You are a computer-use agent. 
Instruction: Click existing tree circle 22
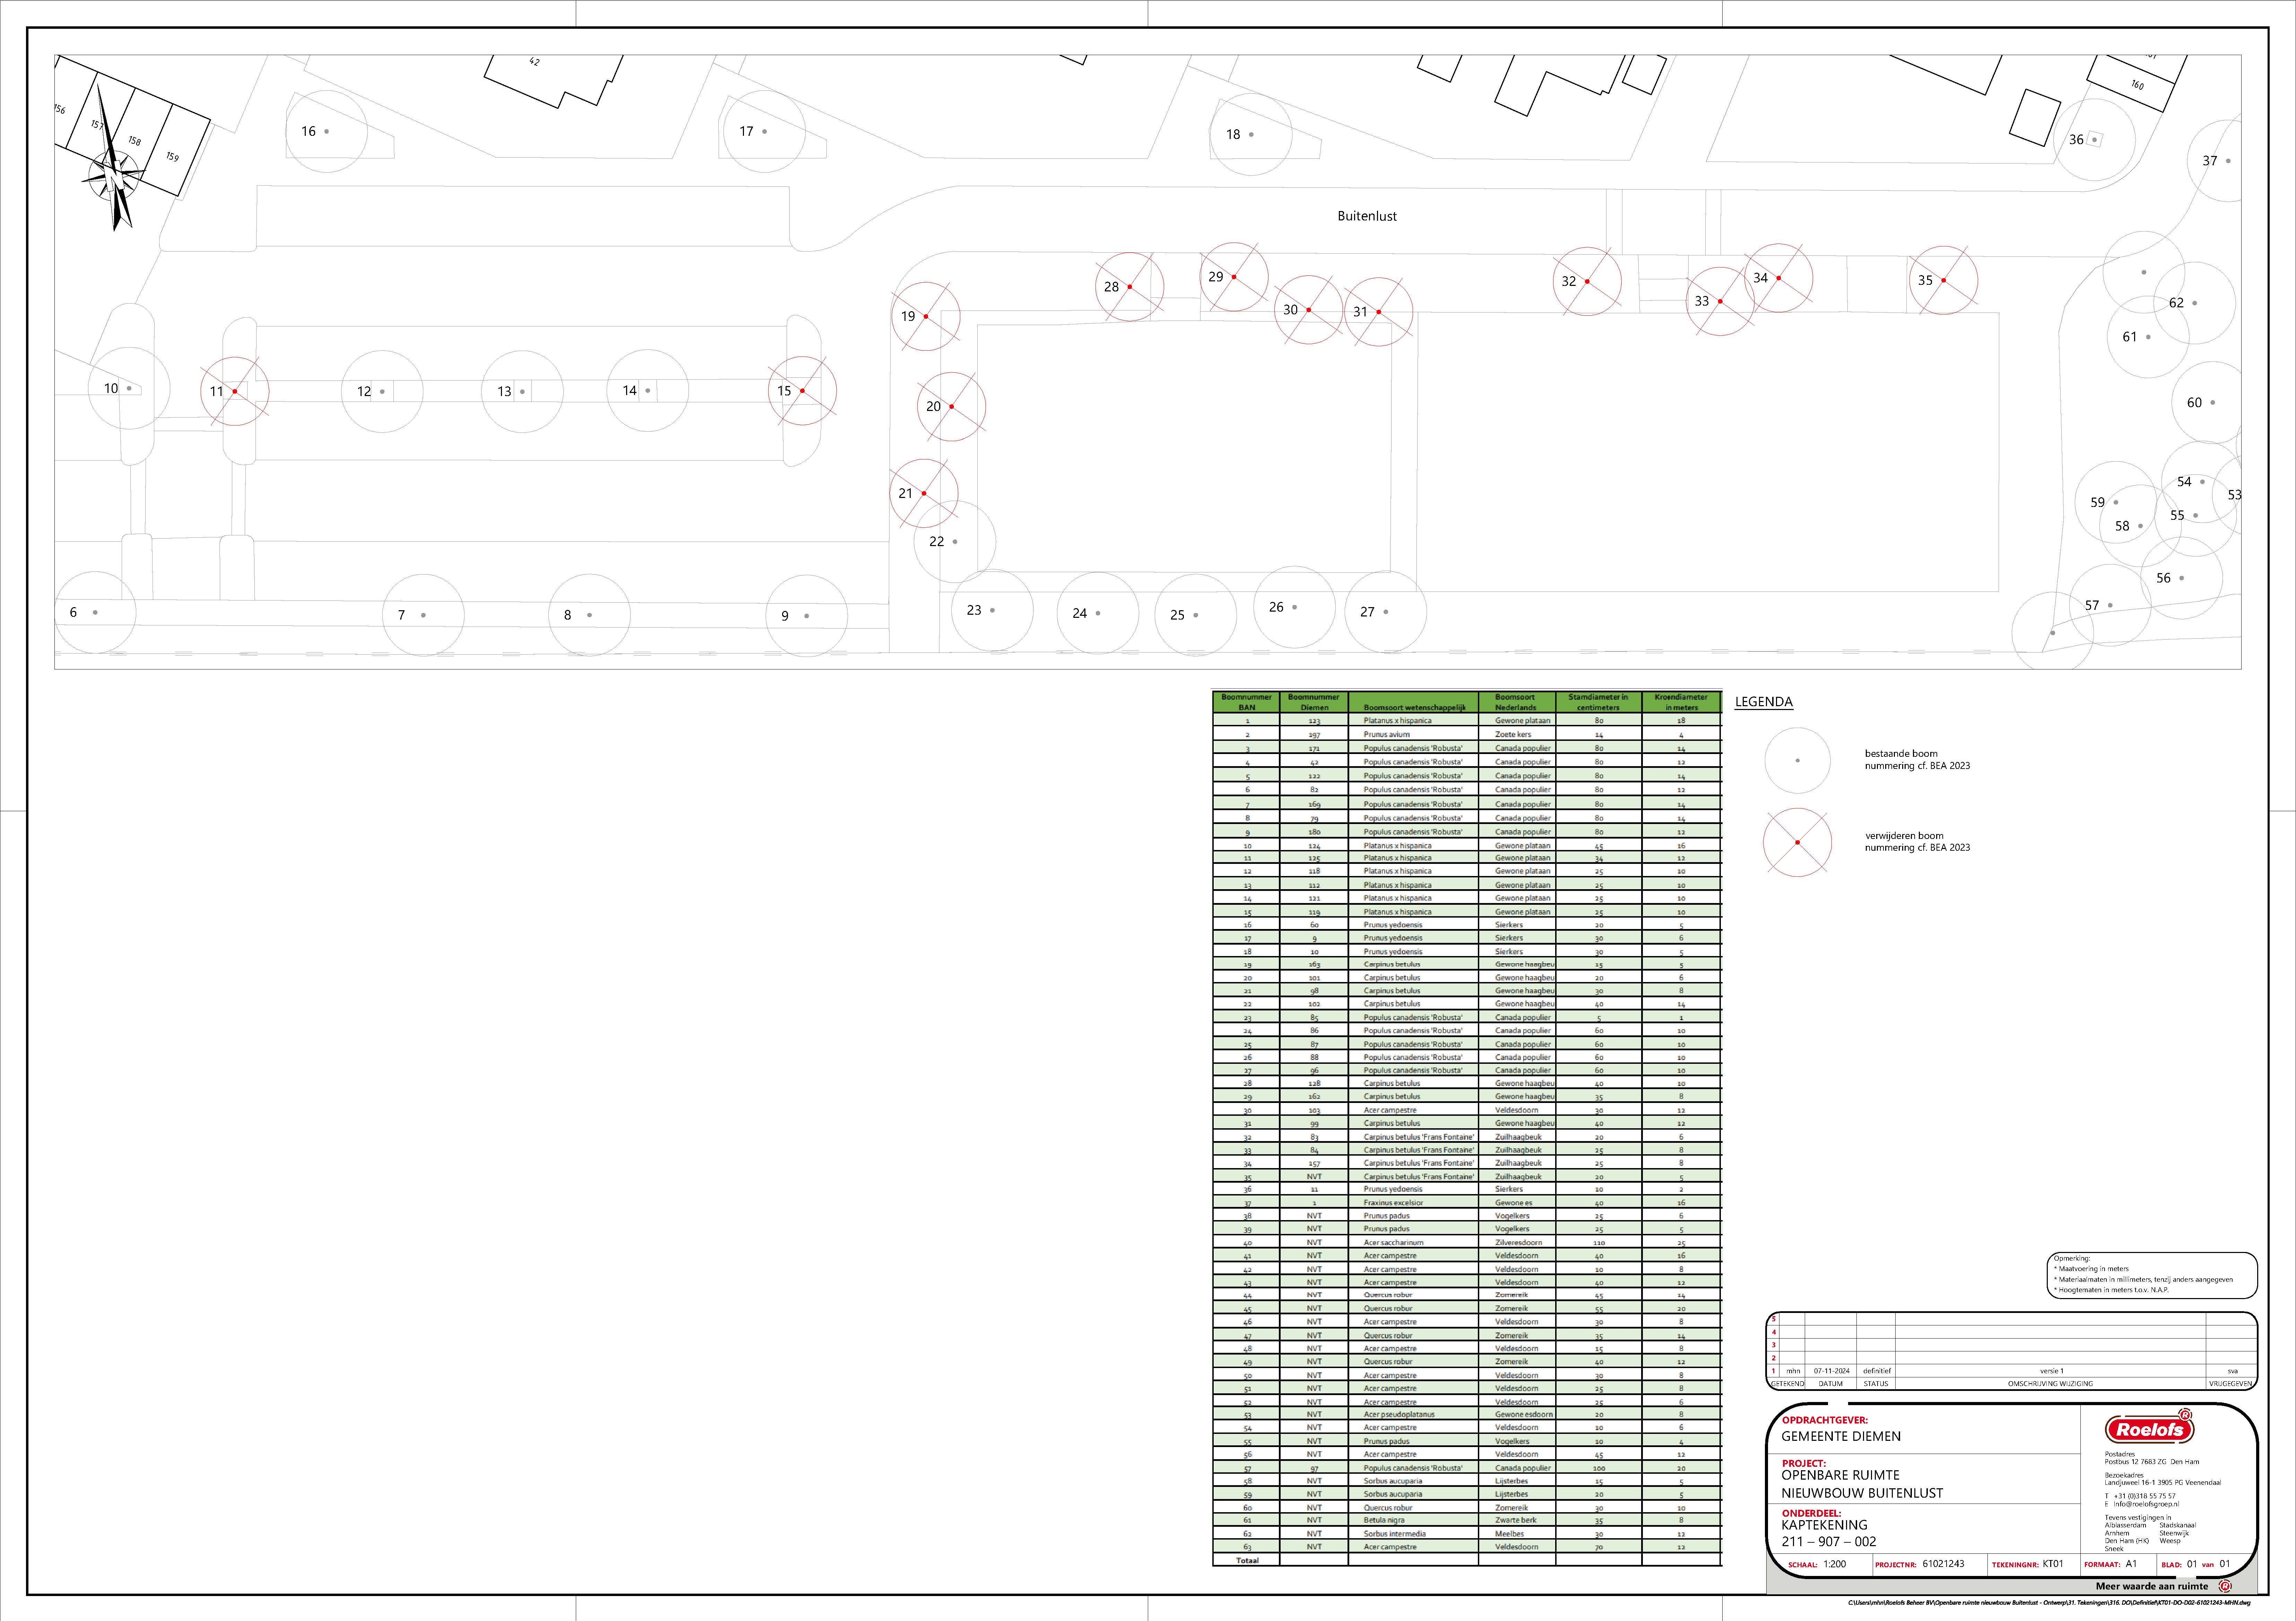click(955, 542)
